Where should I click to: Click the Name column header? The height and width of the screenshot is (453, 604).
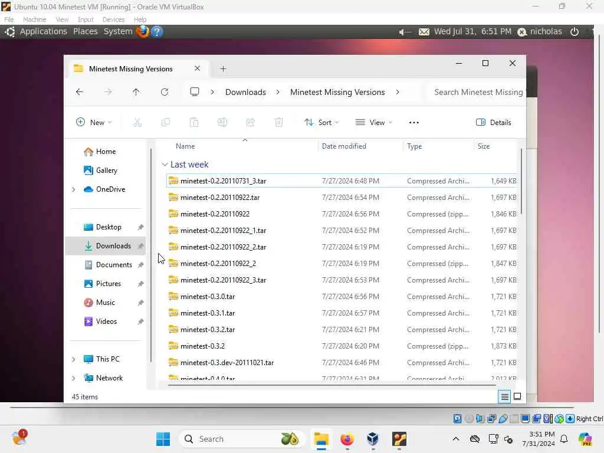[185, 146]
